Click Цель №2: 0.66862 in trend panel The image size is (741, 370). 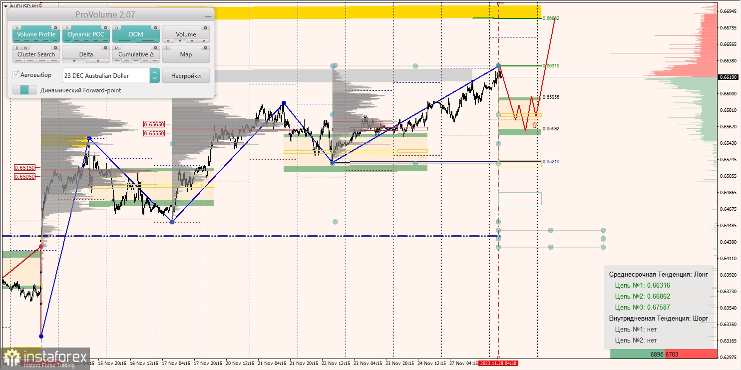pyautogui.click(x=643, y=297)
